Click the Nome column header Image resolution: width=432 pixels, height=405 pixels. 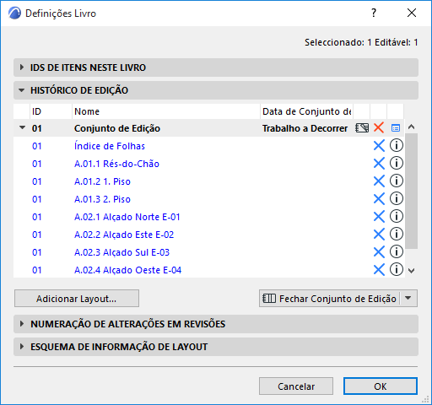coord(166,111)
